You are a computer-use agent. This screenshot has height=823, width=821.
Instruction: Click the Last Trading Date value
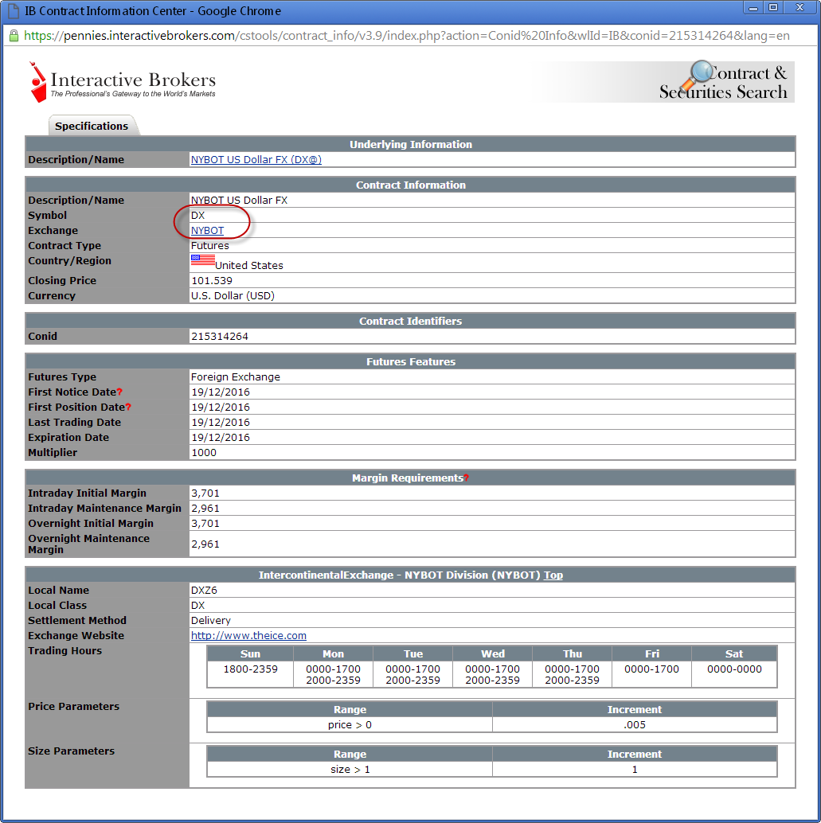(221, 423)
